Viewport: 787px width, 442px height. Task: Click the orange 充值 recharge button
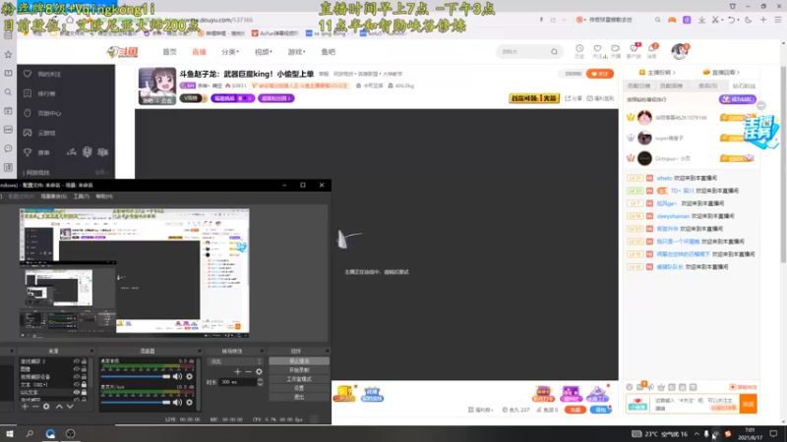point(575,410)
